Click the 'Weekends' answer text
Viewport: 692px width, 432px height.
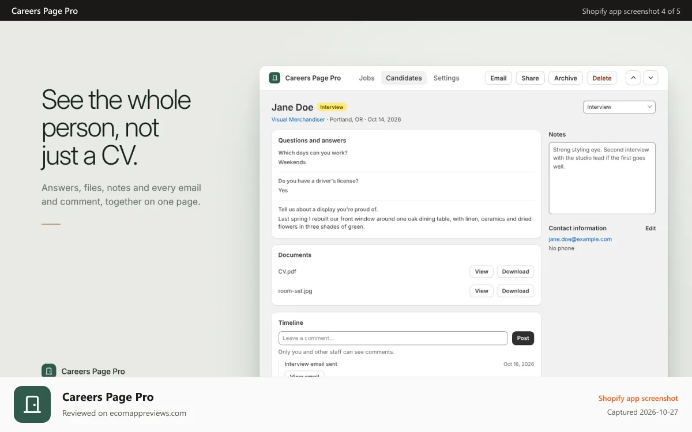click(x=292, y=162)
